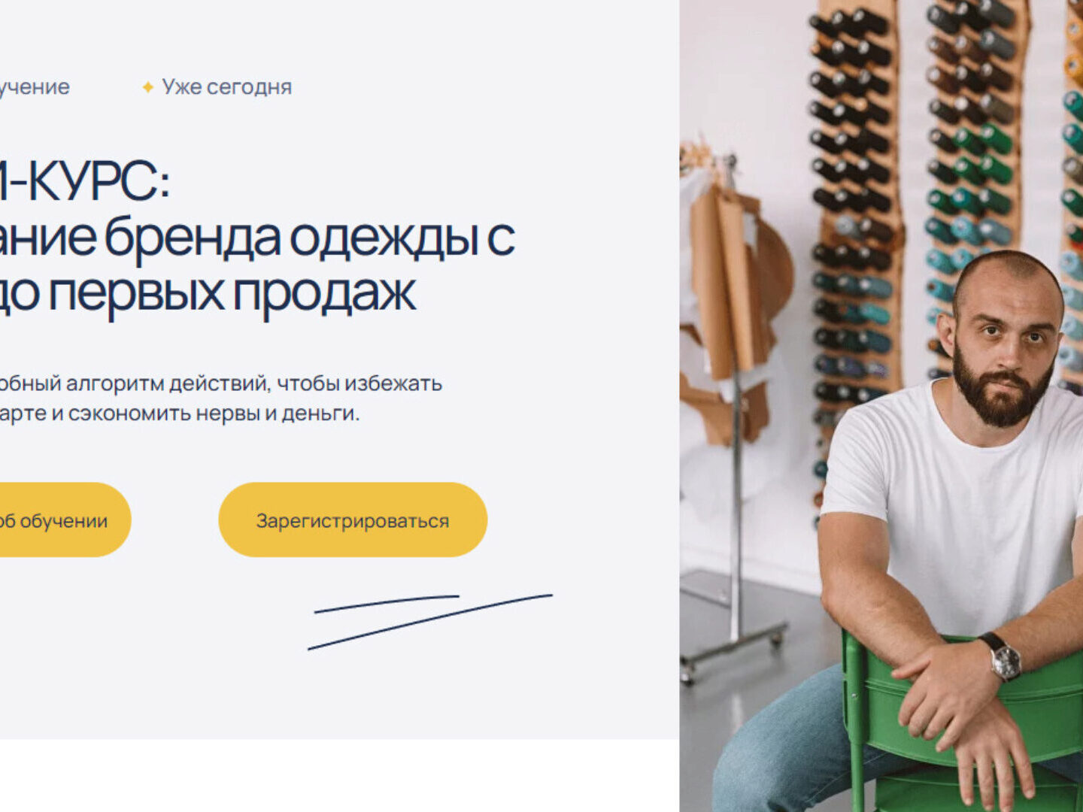Click the "Зарегистрироваться" yellow button
Screen dimensions: 1083x812
click(353, 520)
